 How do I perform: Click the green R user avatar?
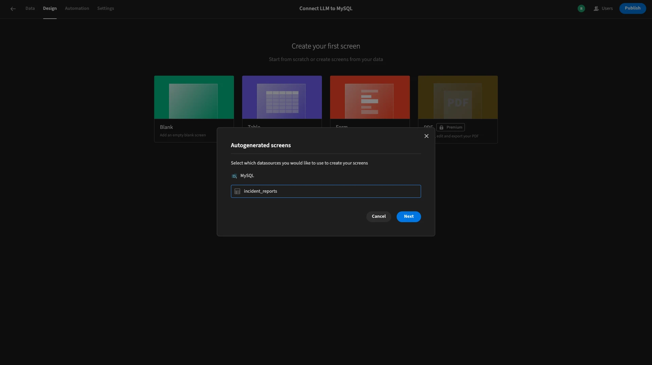(x=581, y=8)
